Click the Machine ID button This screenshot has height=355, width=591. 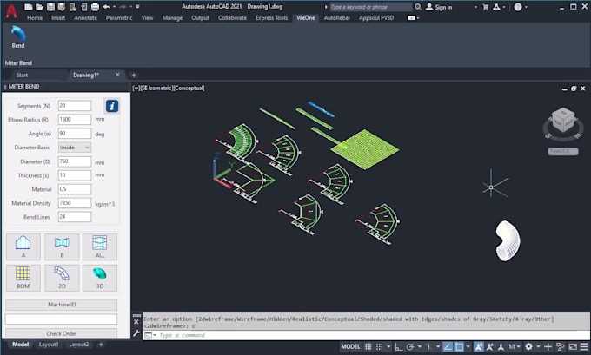(x=62, y=304)
